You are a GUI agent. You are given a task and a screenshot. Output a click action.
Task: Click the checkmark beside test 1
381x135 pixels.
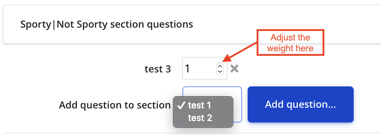pos(181,105)
